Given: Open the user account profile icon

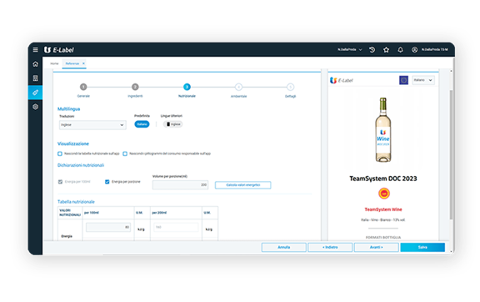Looking at the screenshot, I should [414, 50].
